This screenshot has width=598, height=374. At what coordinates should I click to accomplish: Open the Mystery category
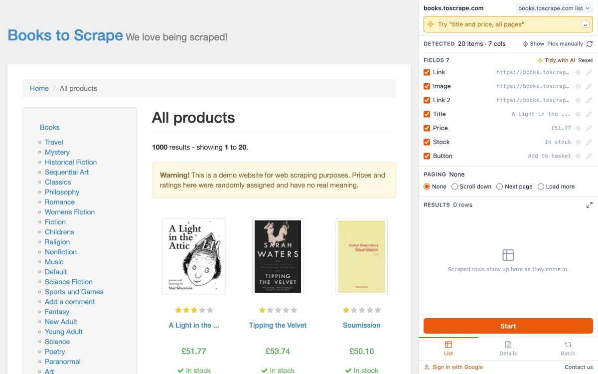pos(57,152)
